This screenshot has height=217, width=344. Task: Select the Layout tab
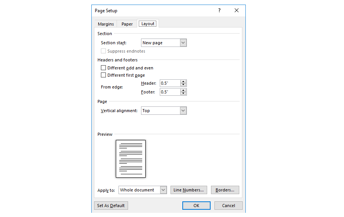[148, 24]
